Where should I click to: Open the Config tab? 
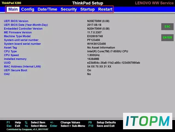click(x=28, y=9)
